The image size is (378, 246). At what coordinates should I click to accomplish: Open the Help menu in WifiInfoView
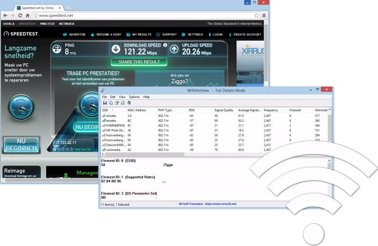coord(146,97)
